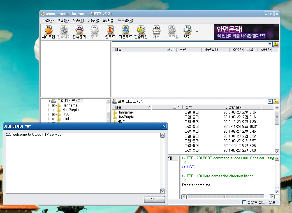Sort remote list by 사용자 column
The width and height of the screenshot is (292, 213).
(265, 50)
